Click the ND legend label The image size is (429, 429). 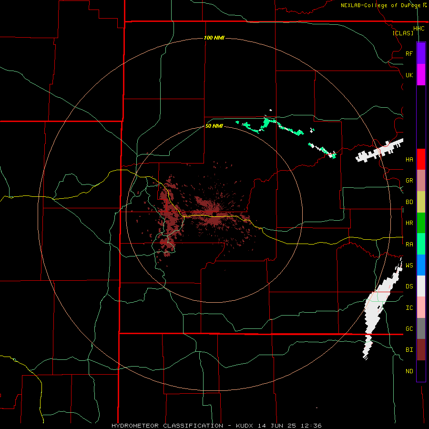coord(409,371)
